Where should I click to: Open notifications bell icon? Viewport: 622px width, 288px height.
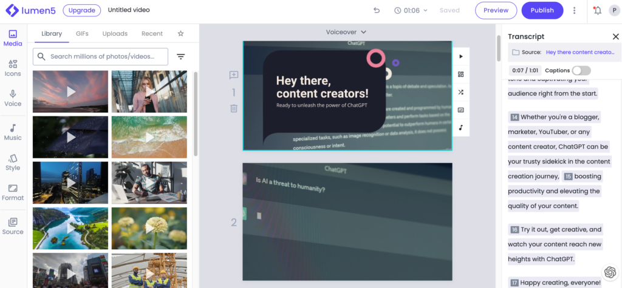point(598,10)
